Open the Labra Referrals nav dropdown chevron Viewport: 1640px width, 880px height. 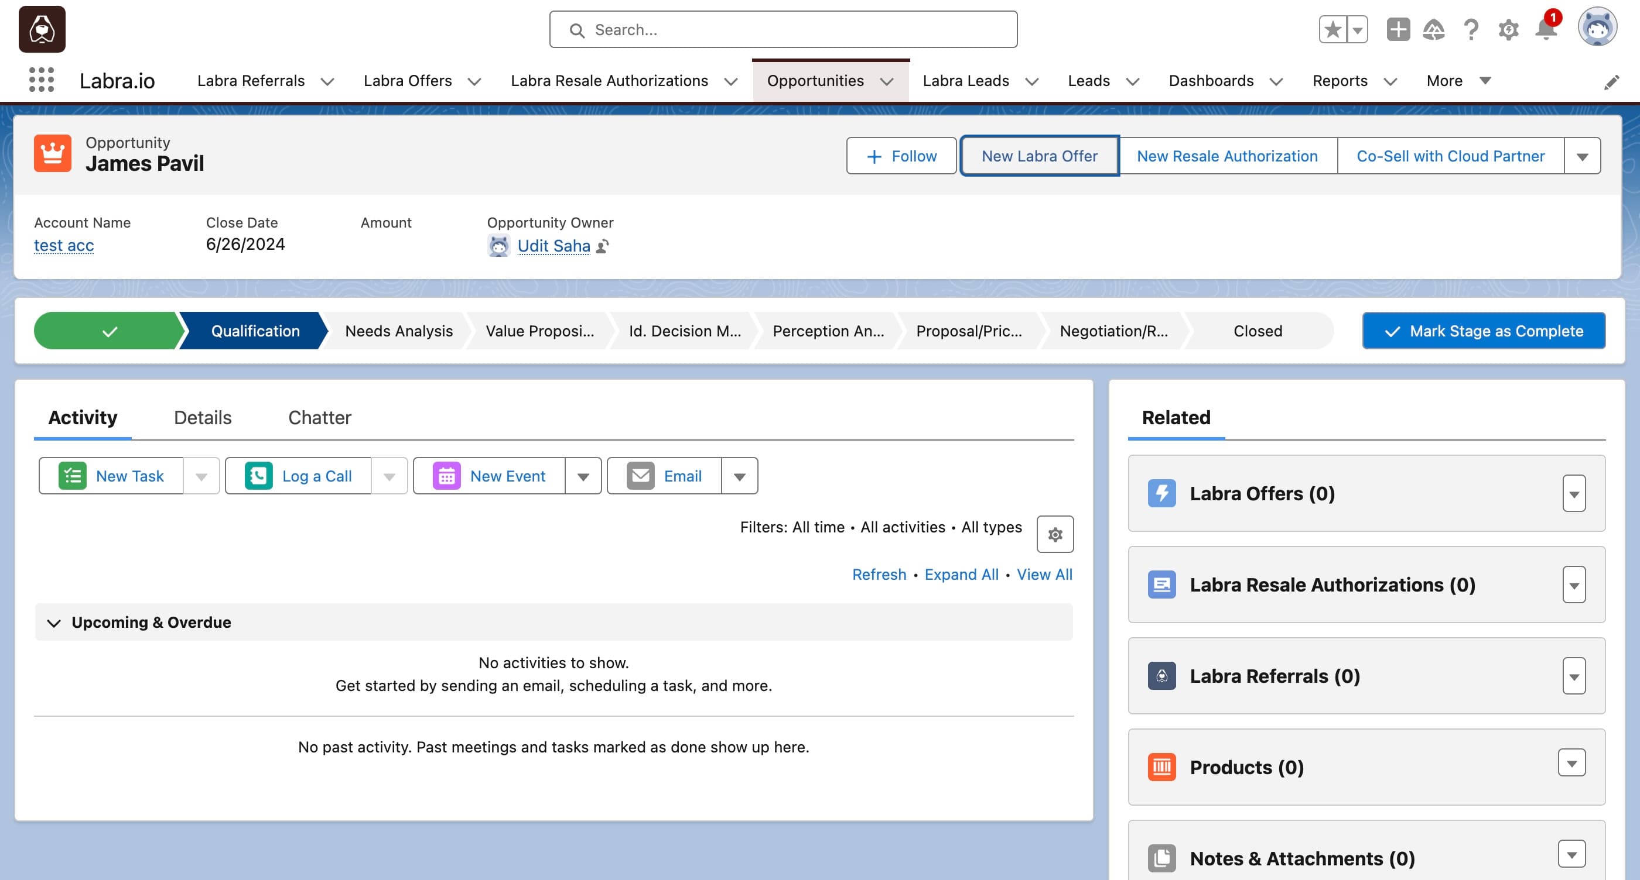327,81
